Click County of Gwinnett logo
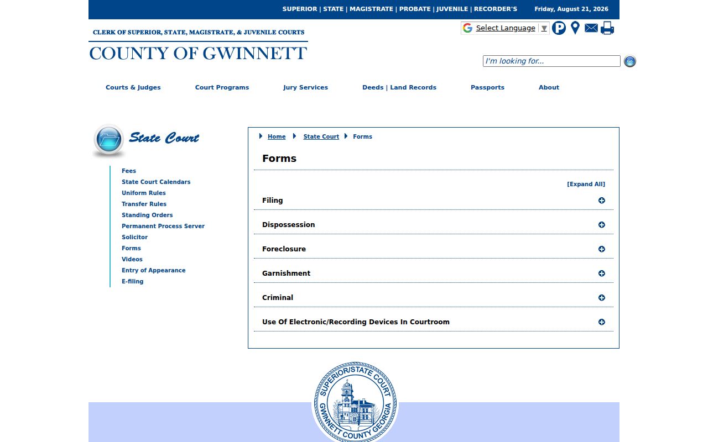 click(198, 45)
